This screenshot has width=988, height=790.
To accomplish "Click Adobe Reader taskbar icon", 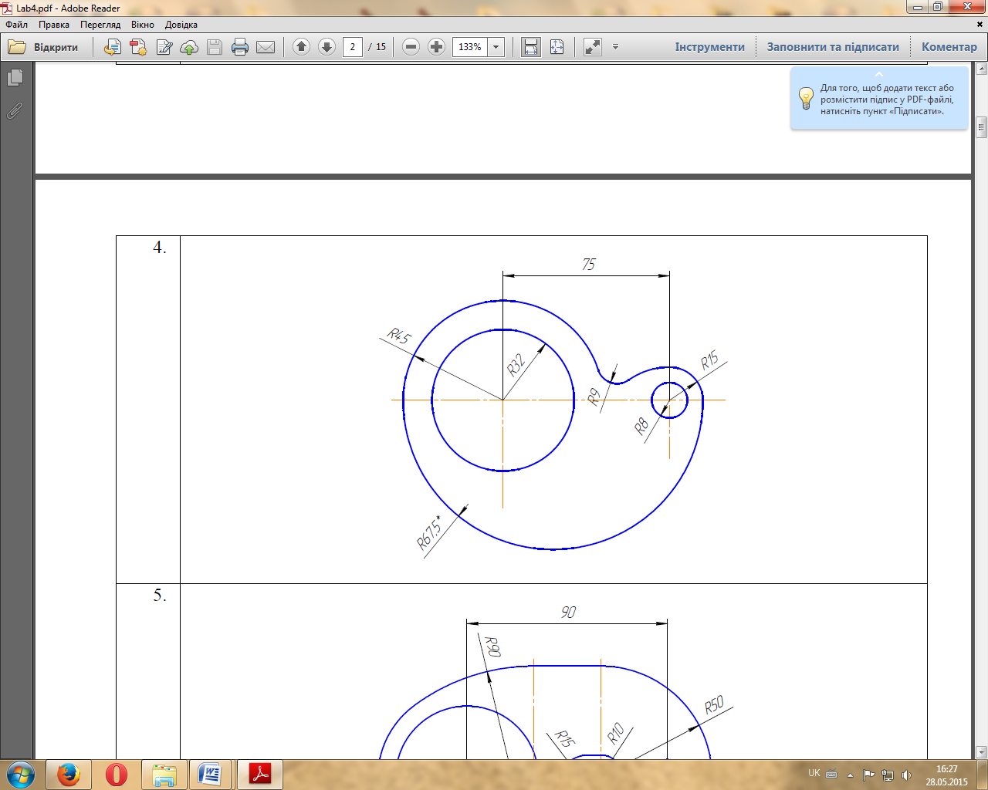I will 259,775.
